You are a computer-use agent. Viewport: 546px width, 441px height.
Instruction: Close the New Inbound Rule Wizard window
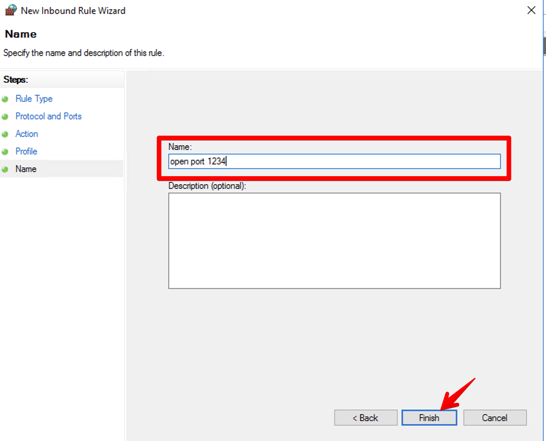(531, 10)
